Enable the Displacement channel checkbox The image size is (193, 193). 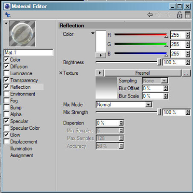coord(6,141)
